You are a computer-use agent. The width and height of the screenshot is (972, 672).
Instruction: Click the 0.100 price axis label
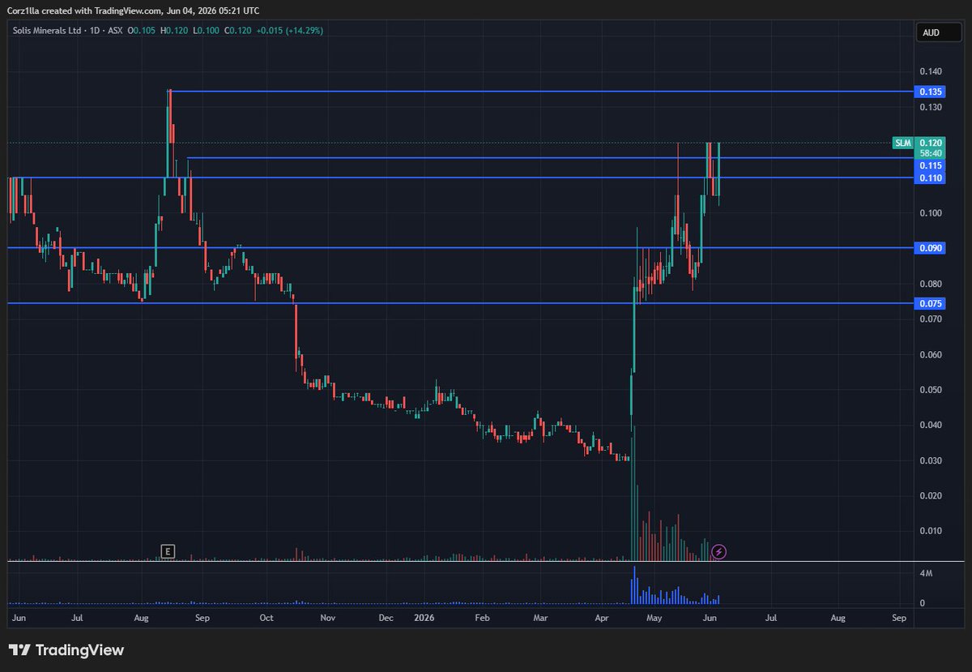click(x=931, y=213)
